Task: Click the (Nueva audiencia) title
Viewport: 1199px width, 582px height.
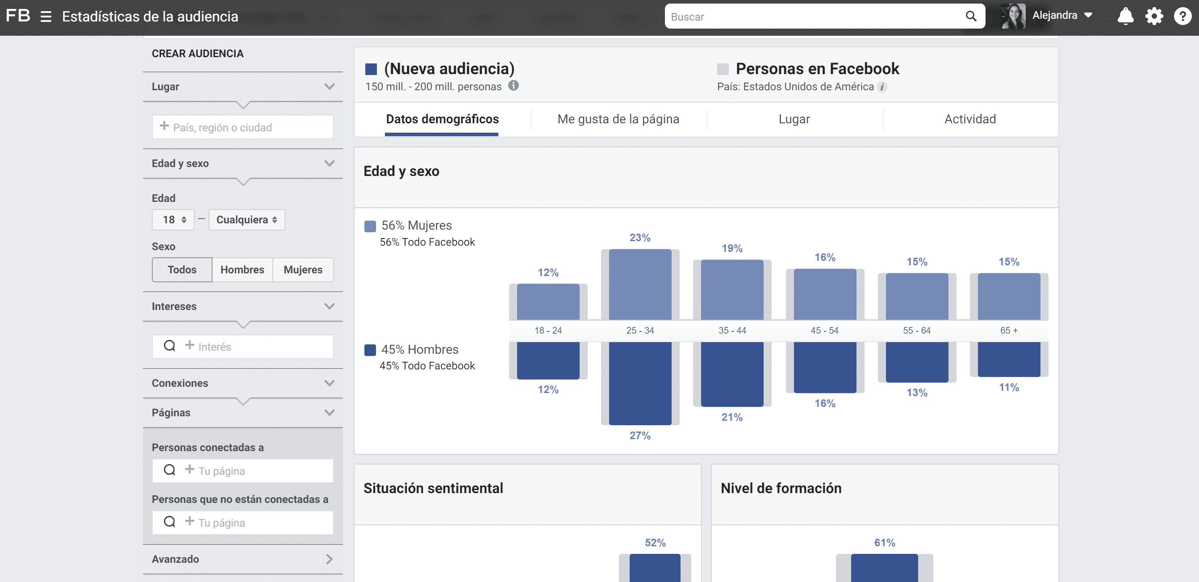Action: [x=449, y=69]
